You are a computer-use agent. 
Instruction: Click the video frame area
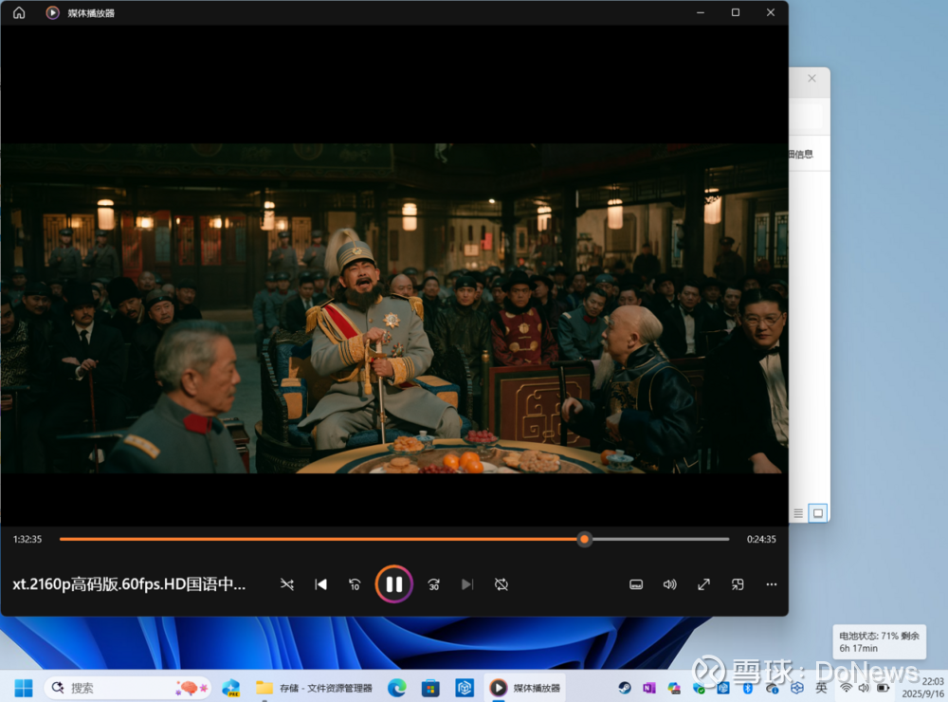[394, 308]
